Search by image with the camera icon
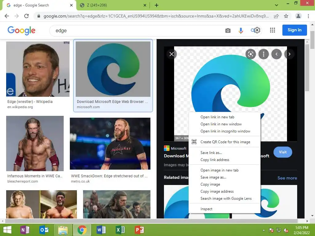Image resolution: width=315 pixels, height=236 pixels. 228,30
